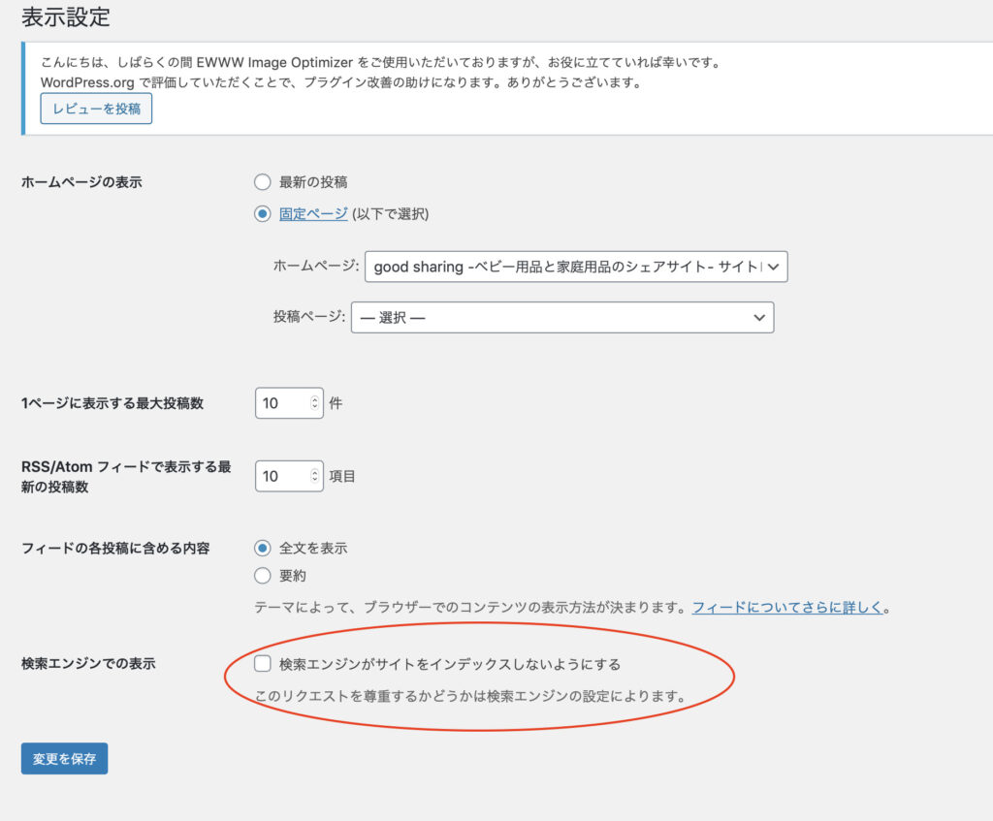Enable the search engine no-index checkbox

(x=262, y=664)
